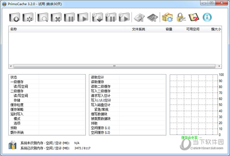Open the help book with question mark icon
This screenshot has width=230, height=156.
[x=194, y=17]
